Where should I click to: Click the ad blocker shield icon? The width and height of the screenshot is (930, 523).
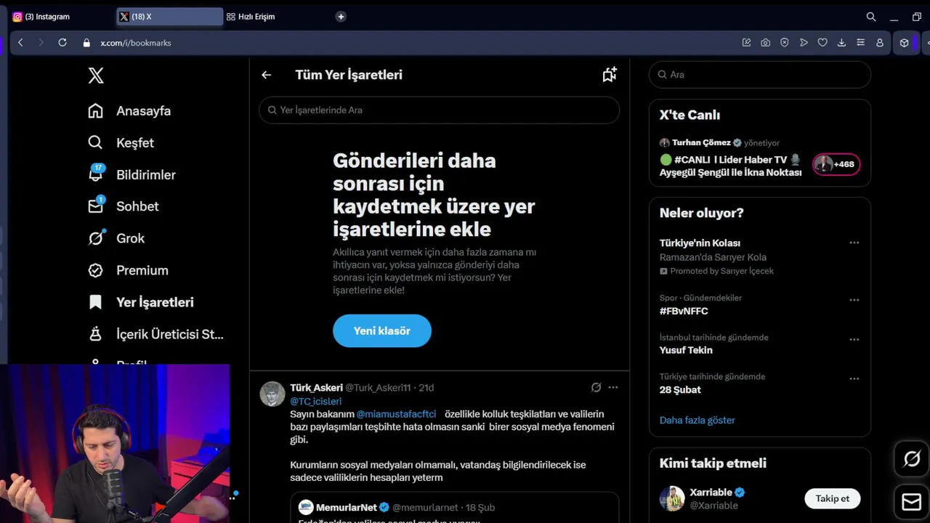point(785,43)
